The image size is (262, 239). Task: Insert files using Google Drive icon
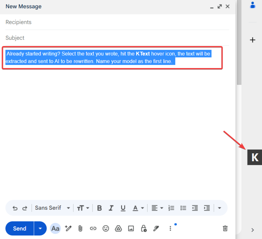pyautogui.click(x=119, y=228)
